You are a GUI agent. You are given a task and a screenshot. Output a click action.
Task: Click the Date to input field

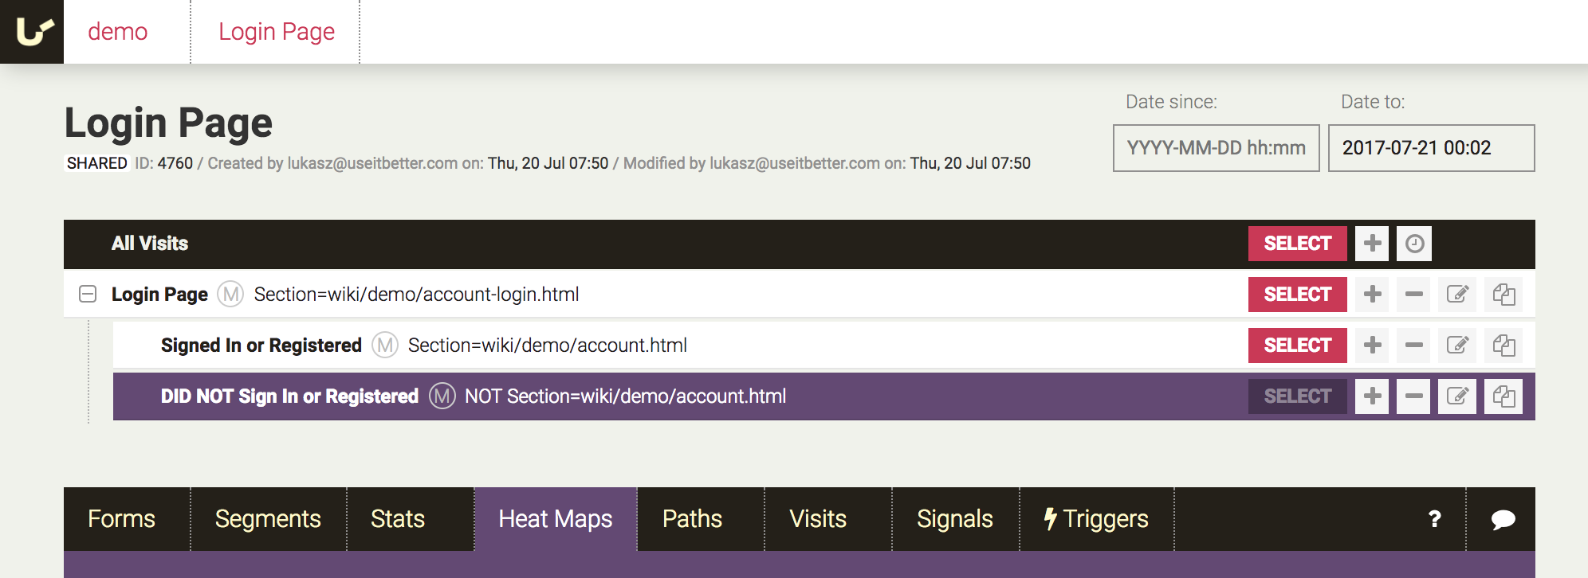point(1431,148)
